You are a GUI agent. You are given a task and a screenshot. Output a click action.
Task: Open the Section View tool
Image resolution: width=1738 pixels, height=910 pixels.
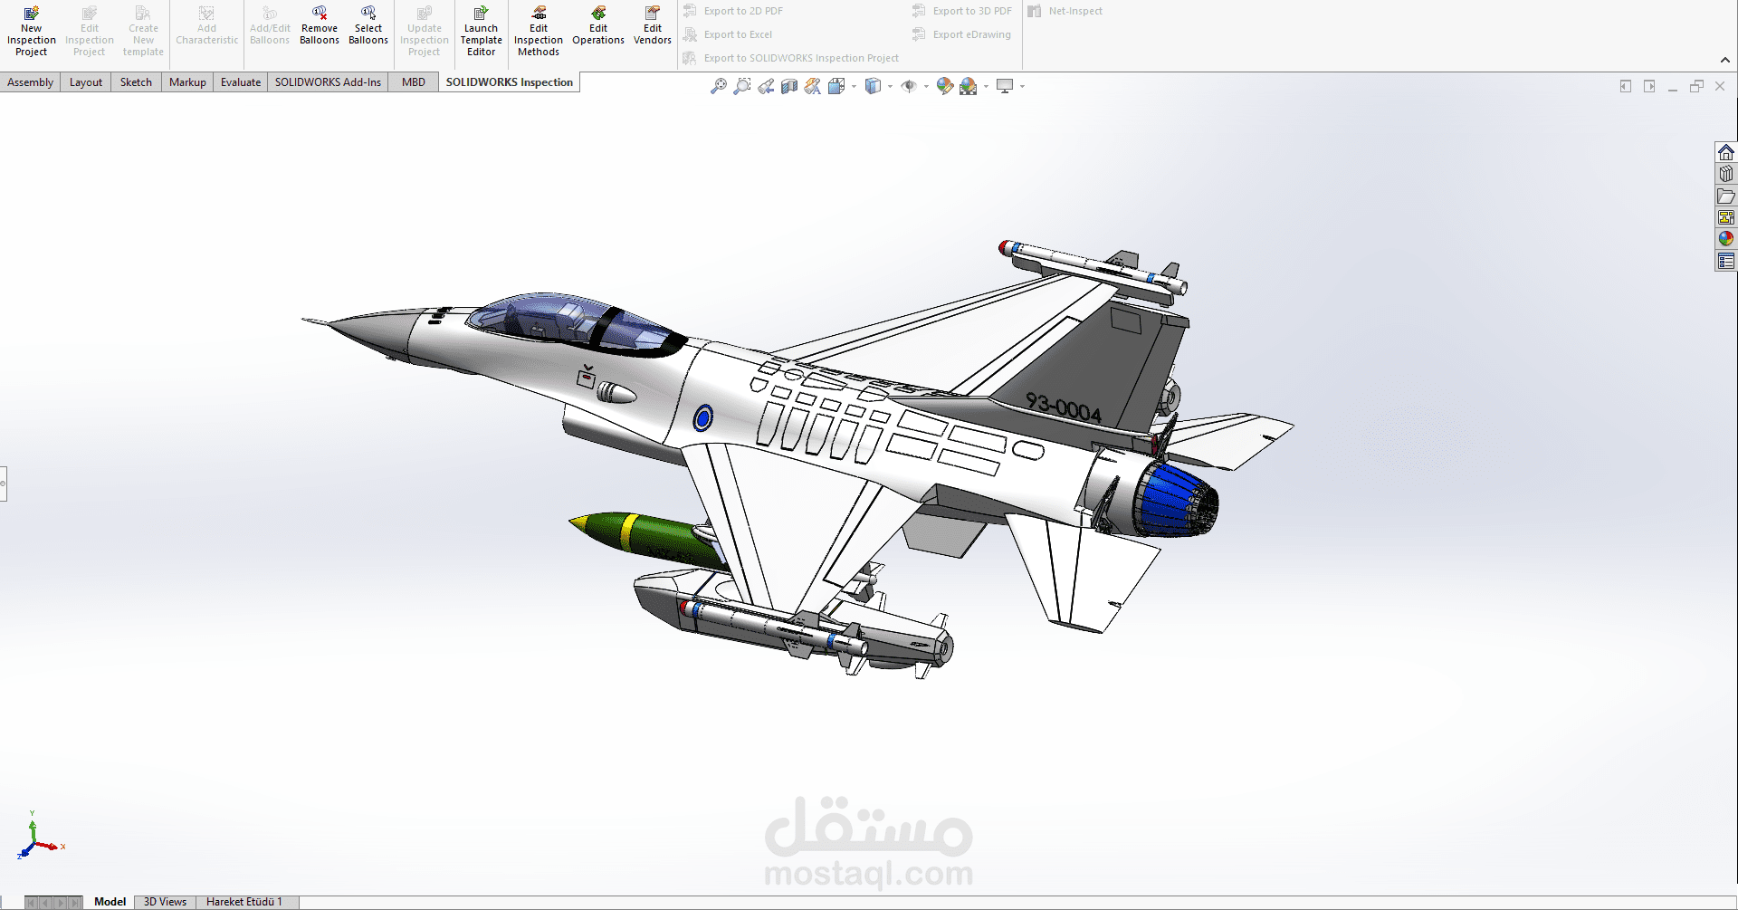[x=788, y=85]
